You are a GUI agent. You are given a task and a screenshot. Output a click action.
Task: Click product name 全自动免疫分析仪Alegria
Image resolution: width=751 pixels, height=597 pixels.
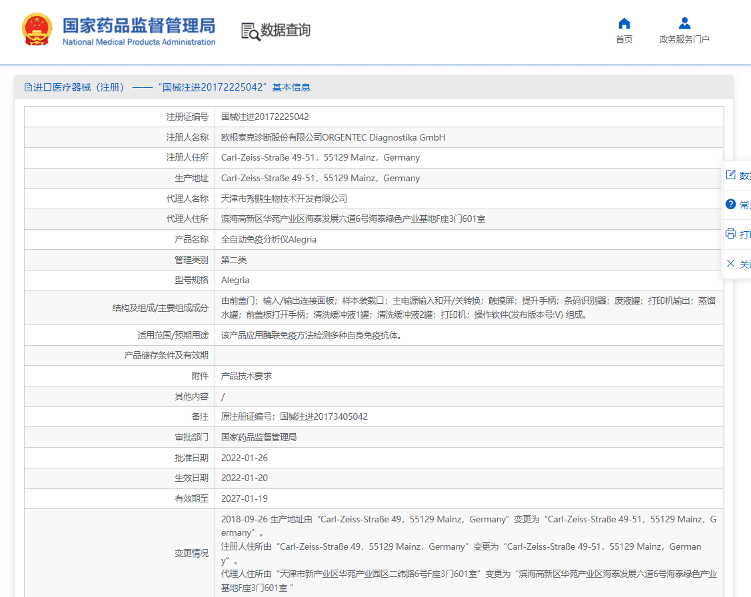coord(269,239)
